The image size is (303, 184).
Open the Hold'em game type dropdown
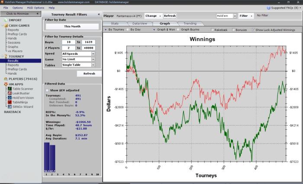tap(235, 16)
